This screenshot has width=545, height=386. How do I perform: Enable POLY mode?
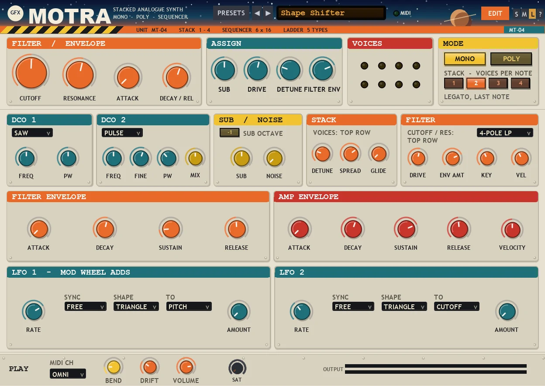click(x=511, y=59)
